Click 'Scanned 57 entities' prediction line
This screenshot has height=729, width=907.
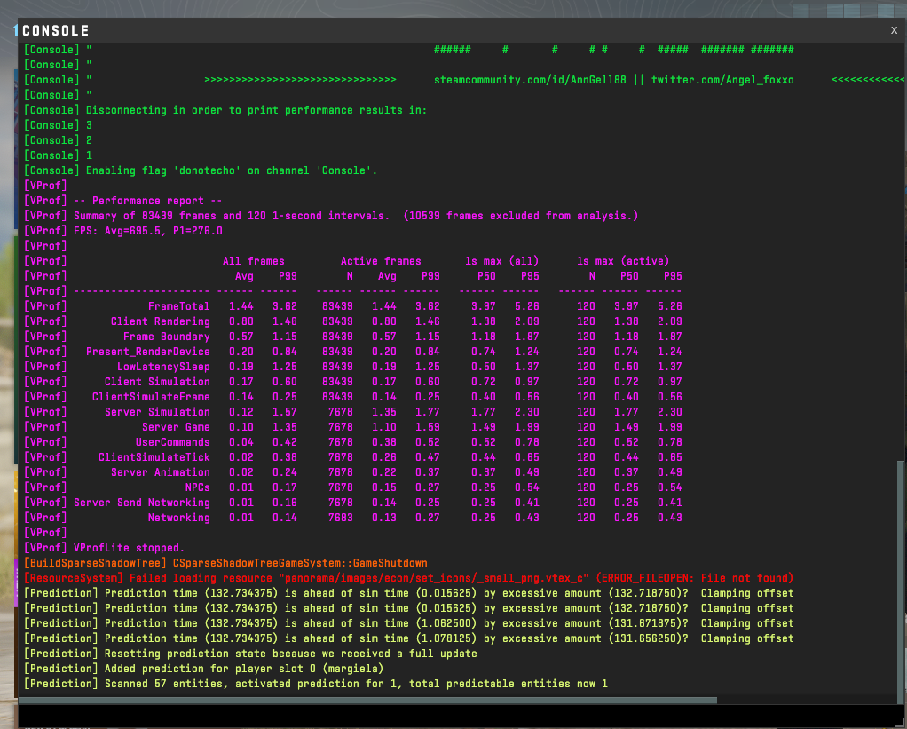pyautogui.click(x=316, y=684)
